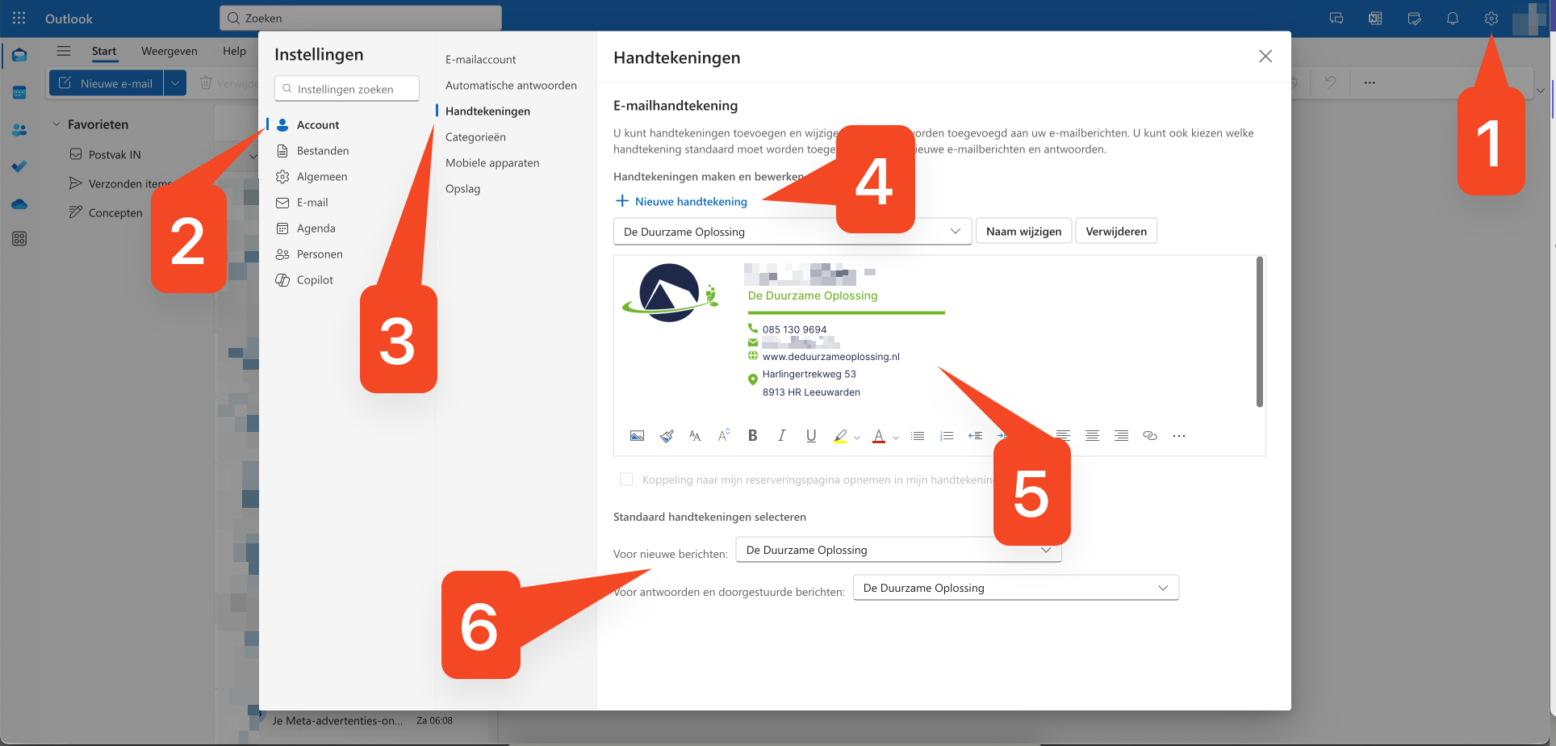Insert hyperlink in signature
Screen dimensions: 1556x746
point(1150,436)
